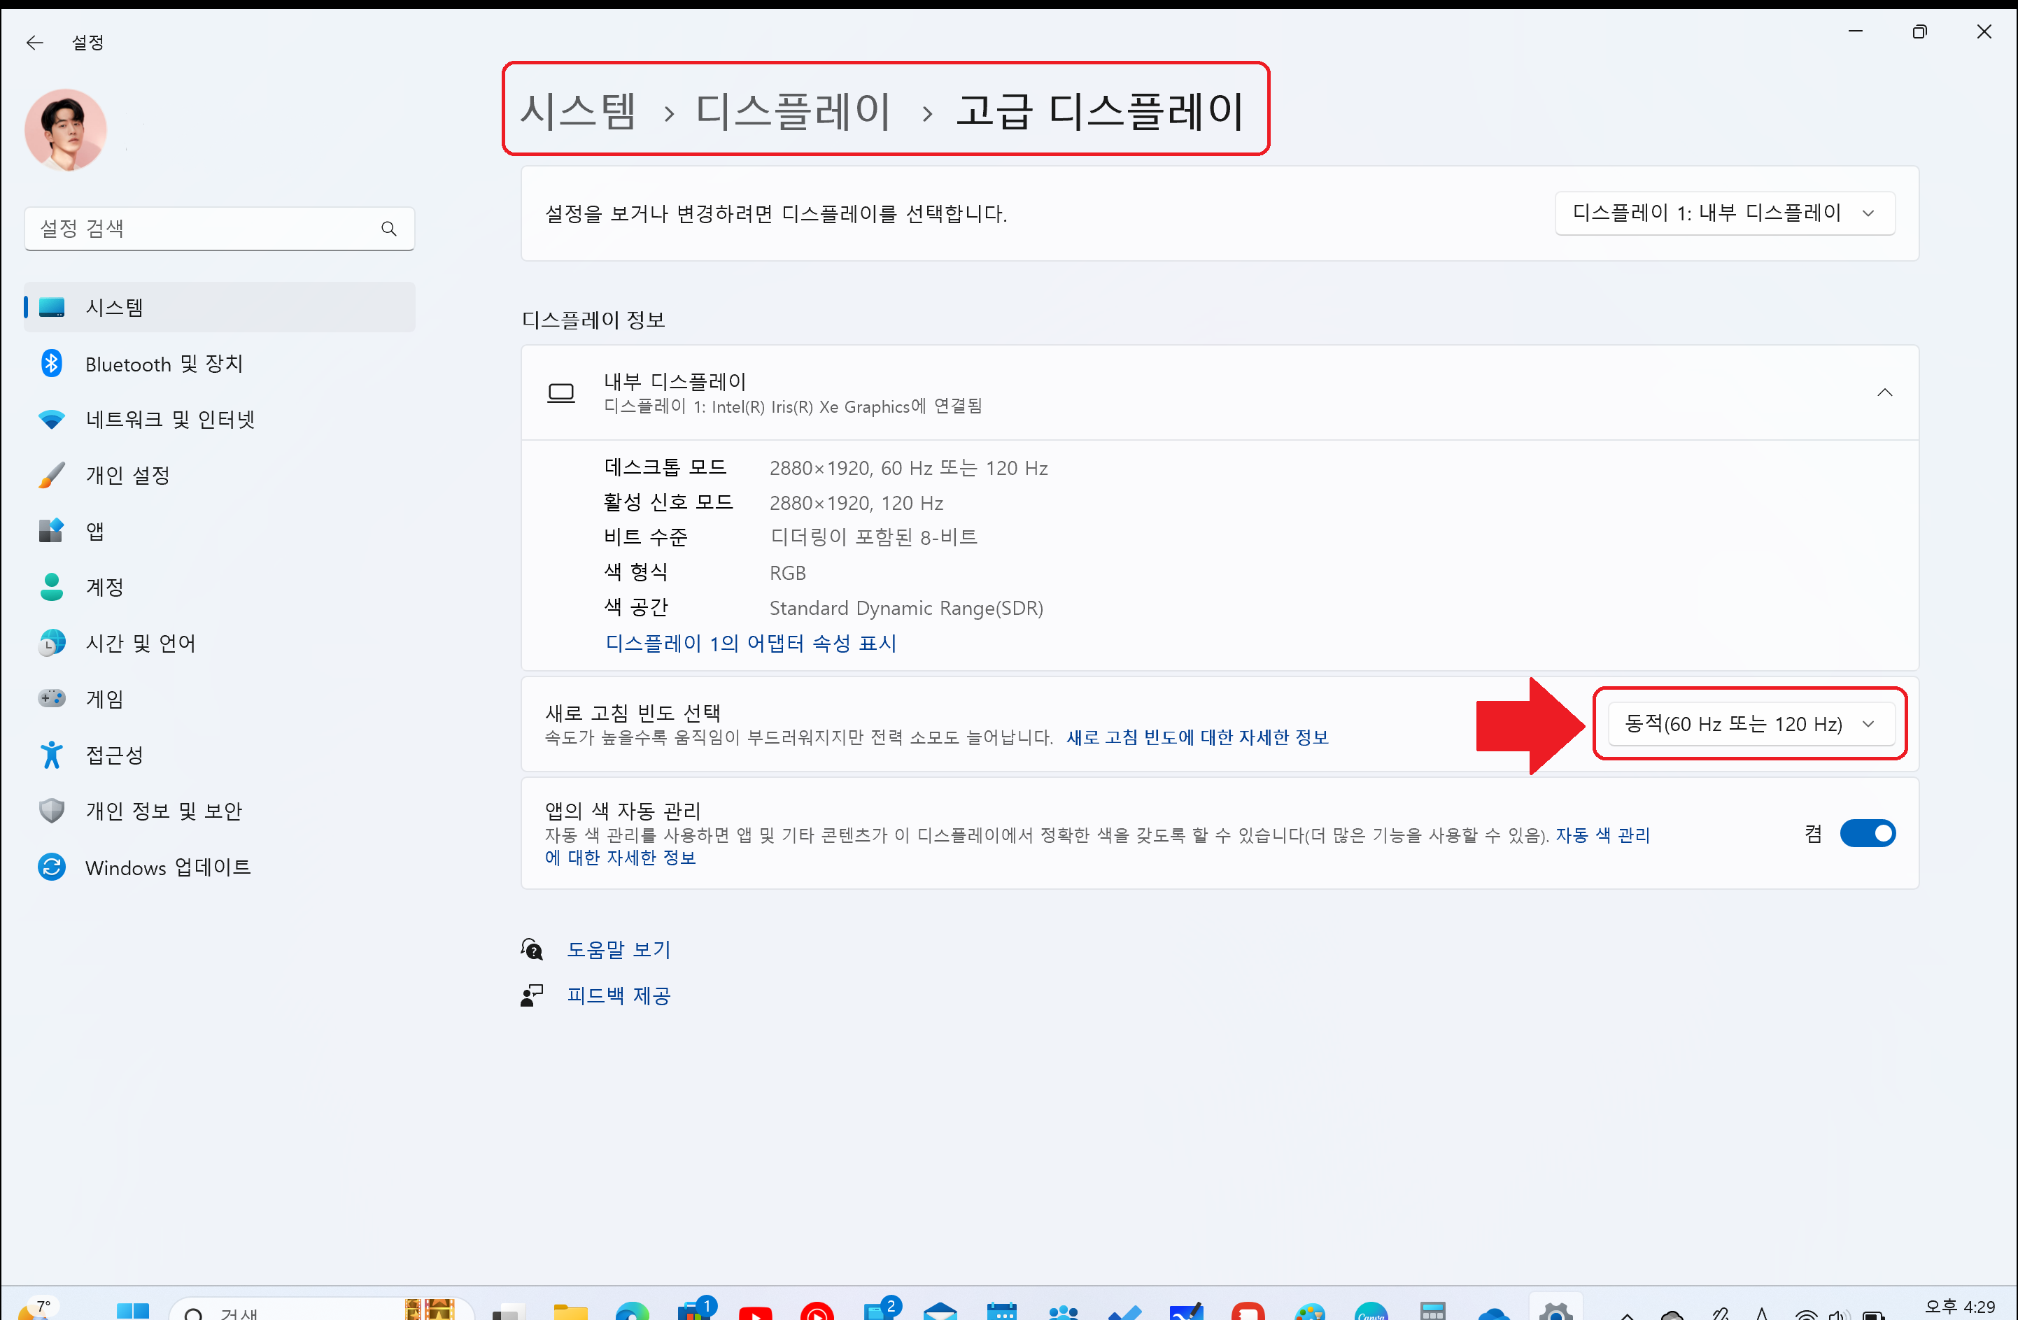Go back with the arrow button
Viewport: 2018px width, 1320px height.
[x=34, y=43]
